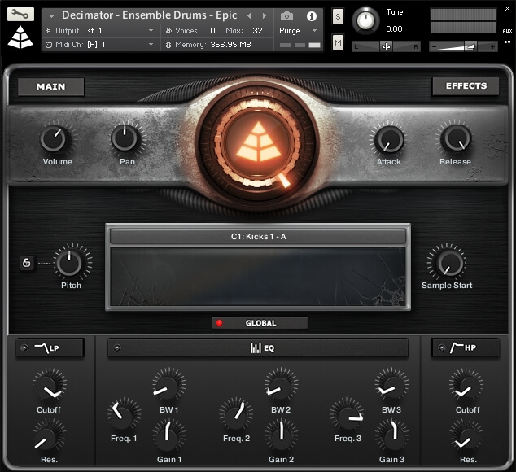This screenshot has height=472, width=516.
Task: Open the instrument name dropdown arrow
Action: coord(51,15)
